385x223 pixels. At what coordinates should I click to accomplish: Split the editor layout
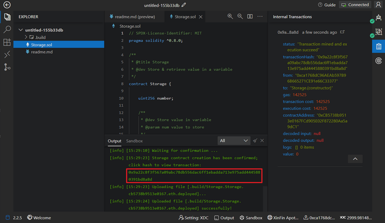click(250, 17)
